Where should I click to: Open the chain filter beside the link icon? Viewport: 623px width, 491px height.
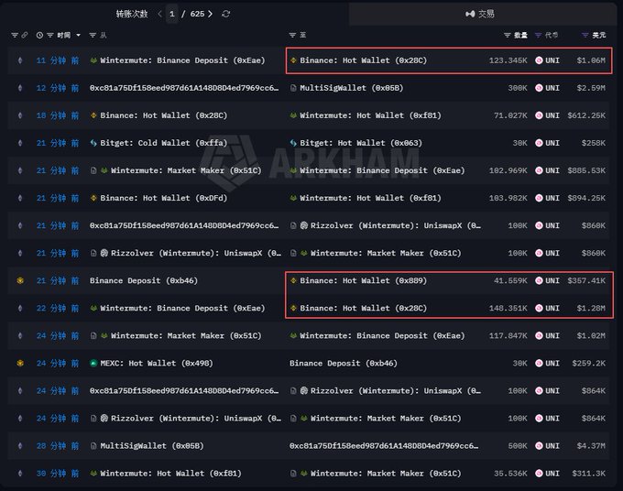click(x=15, y=35)
